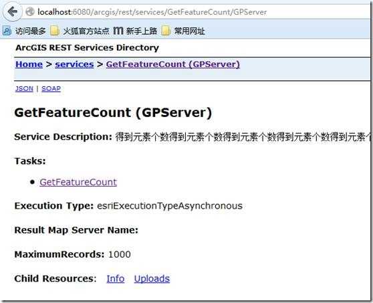The height and width of the screenshot is (303, 373).
Task: Open the services breadcrumb link
Action: [x=74, y=64]
